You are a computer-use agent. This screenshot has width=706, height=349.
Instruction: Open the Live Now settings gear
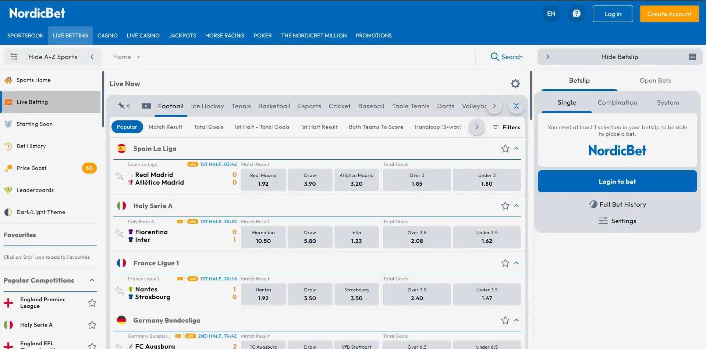515,84
